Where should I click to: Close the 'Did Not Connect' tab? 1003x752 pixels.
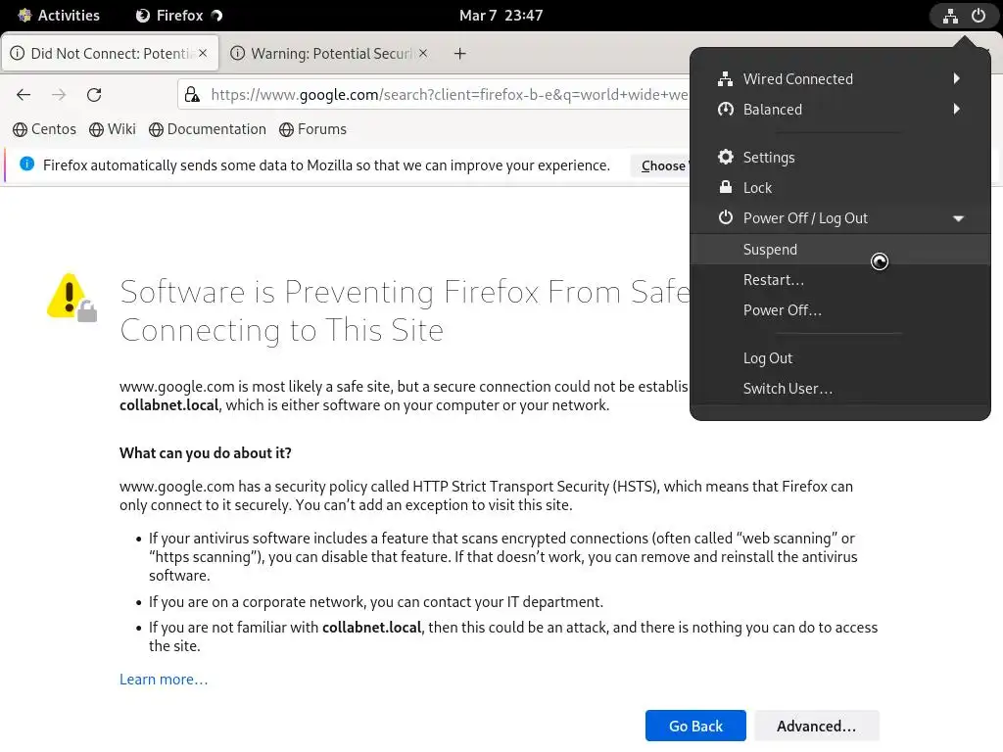(x=203, y=53)
